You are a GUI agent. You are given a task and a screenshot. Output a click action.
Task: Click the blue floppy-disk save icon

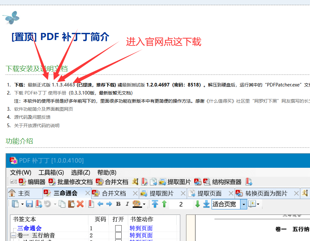tap(29, 204)
